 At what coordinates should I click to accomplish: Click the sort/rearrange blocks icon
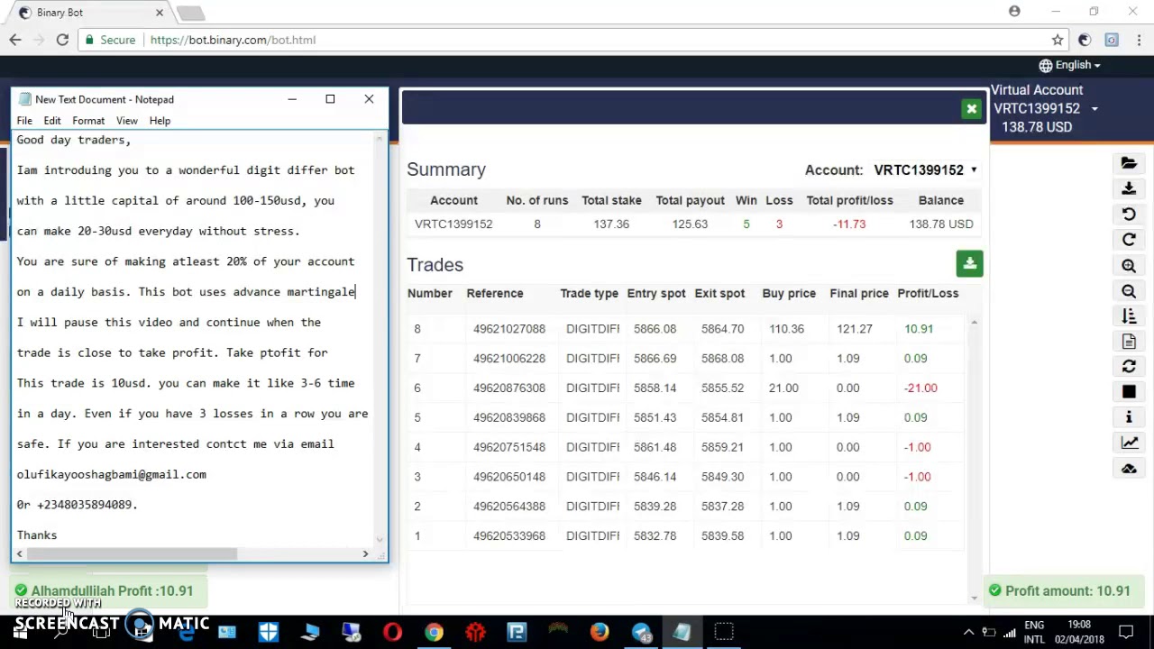[x=1129, y=315]
